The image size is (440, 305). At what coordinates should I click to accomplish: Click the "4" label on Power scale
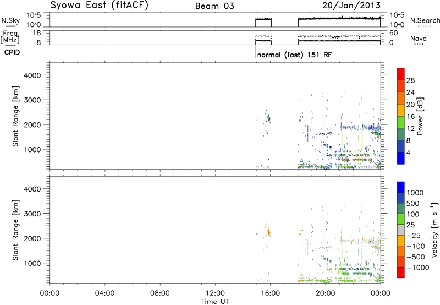(x=408, y=153)
